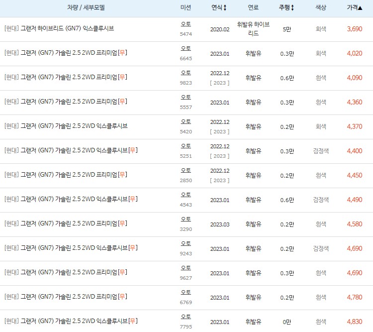Click the 오토 link above number 2850
The width and height of the screenshot is (373, 332).
pos(186,170)
